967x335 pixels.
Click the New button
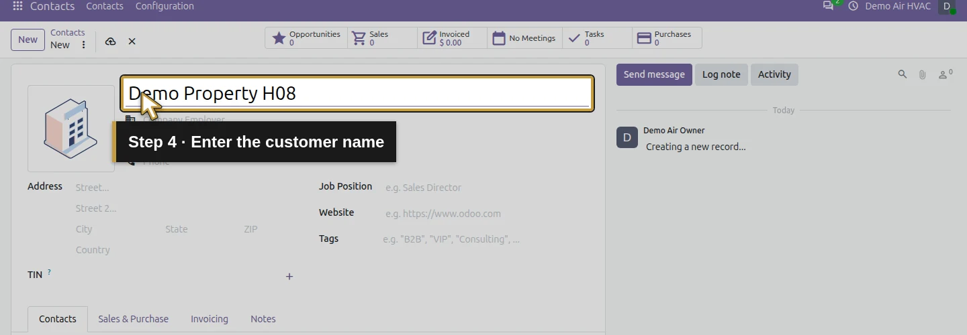click(x=28, y=40)
